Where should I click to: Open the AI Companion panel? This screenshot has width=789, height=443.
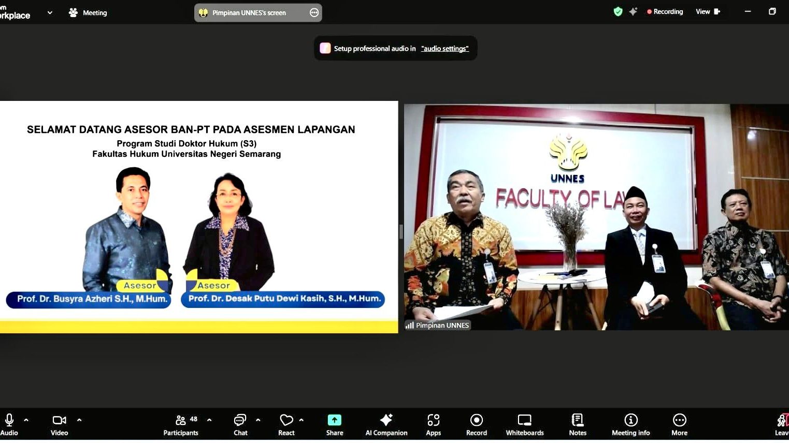pyautogui.click(x=386, y=424)
